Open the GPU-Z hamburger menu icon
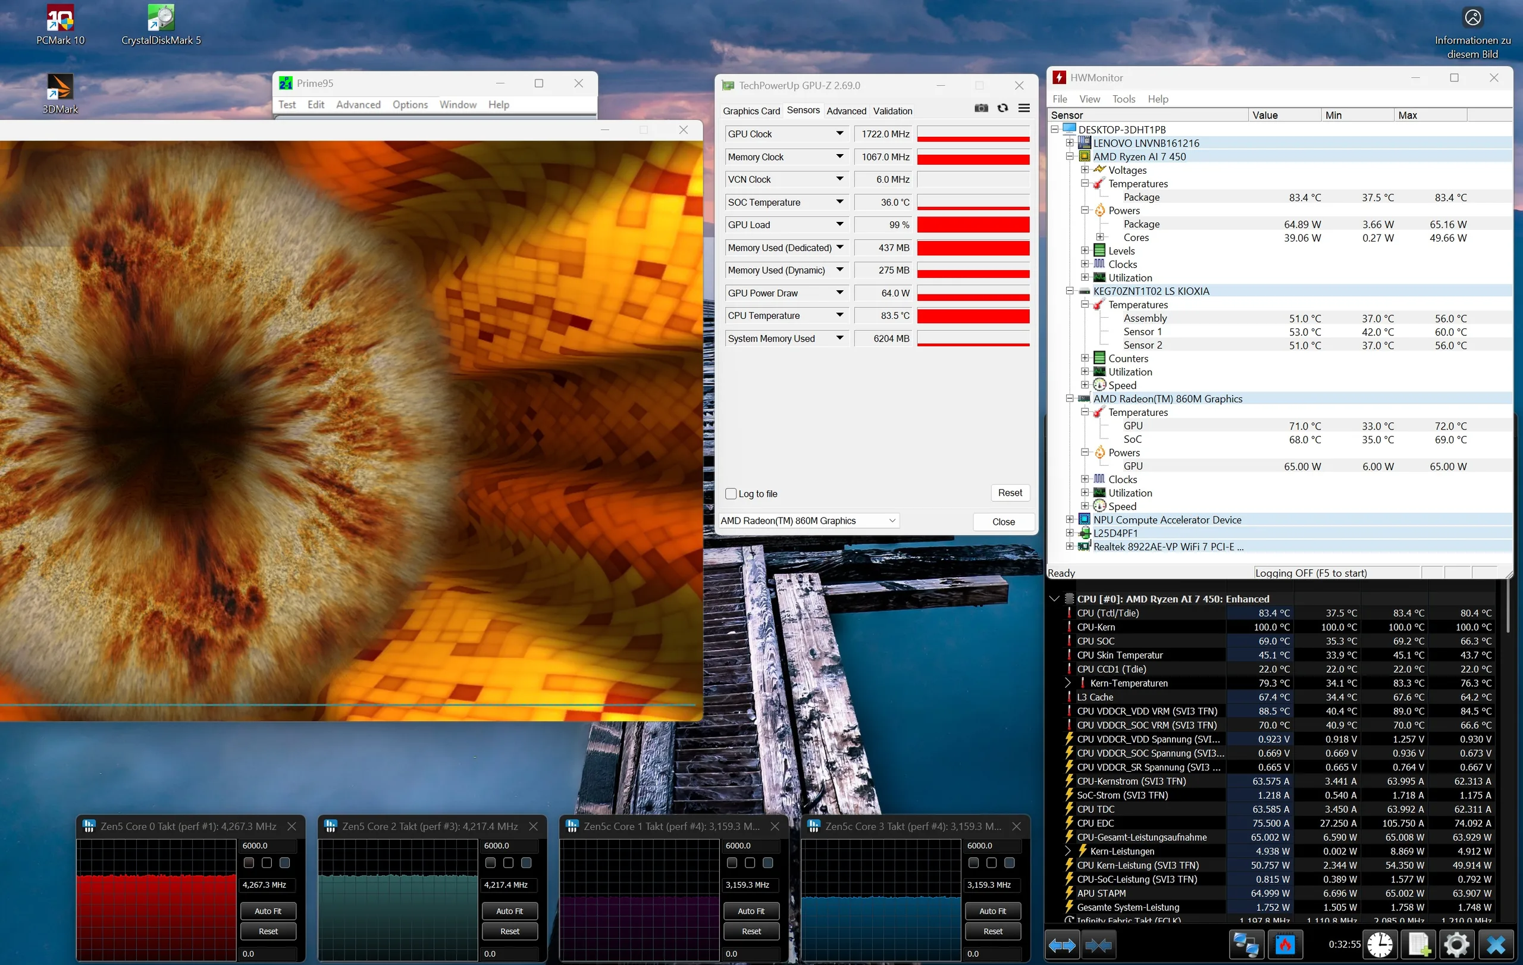 [x=1024, y=109]
